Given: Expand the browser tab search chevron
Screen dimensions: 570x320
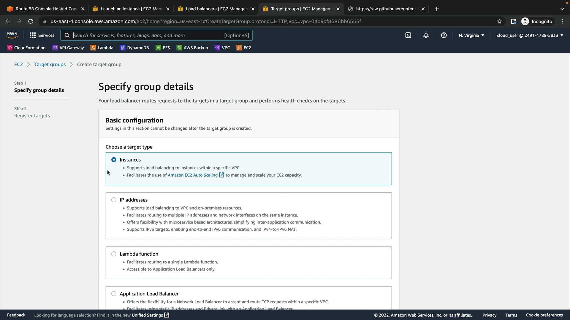Looking at the screenshot, I should (562, 9).
